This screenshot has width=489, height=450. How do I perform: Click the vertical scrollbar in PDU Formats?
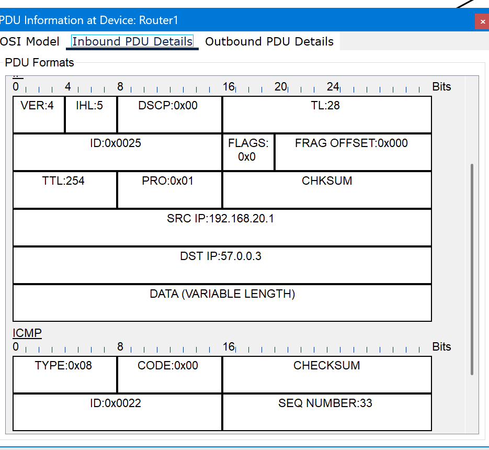pyautogui.click(x=472, y=269)
